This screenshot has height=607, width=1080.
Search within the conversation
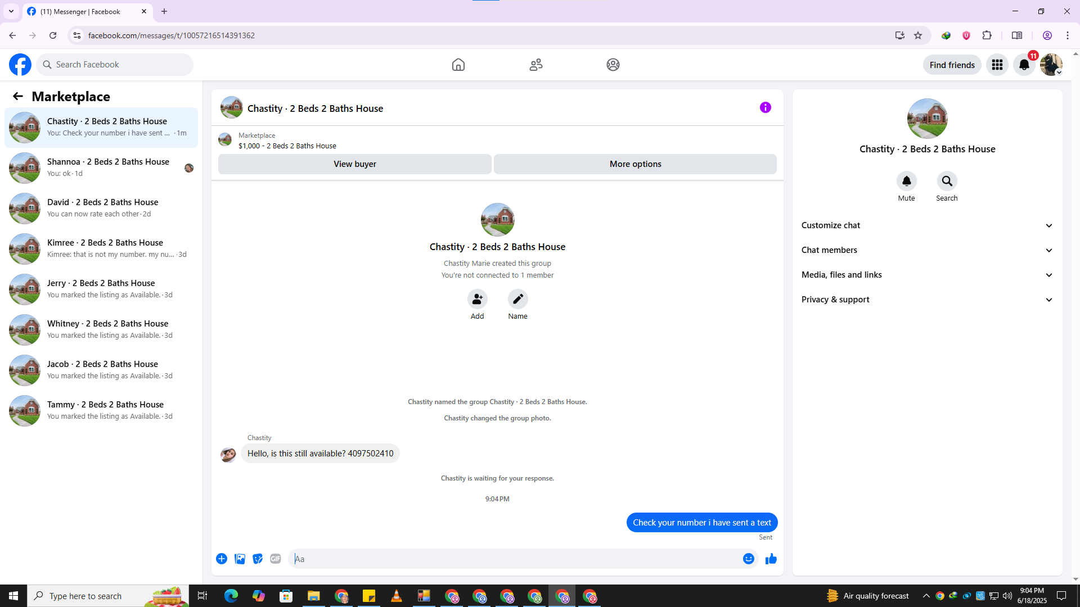point(947,181)
